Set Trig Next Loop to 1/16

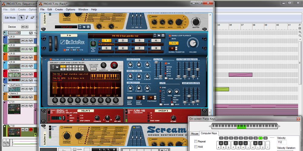tap(78, 50)
